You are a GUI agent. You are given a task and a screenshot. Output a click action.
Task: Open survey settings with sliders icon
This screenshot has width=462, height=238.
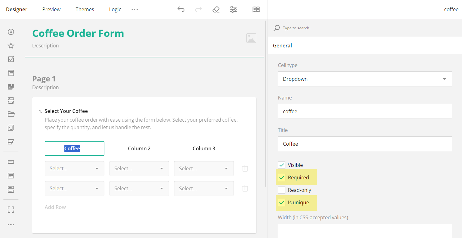pyautogui.click(x=233, y=9)
